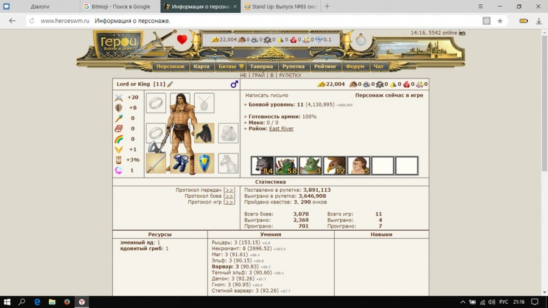Open the Форум page
This screenshot has width=548, height=308.
[355, 66]
